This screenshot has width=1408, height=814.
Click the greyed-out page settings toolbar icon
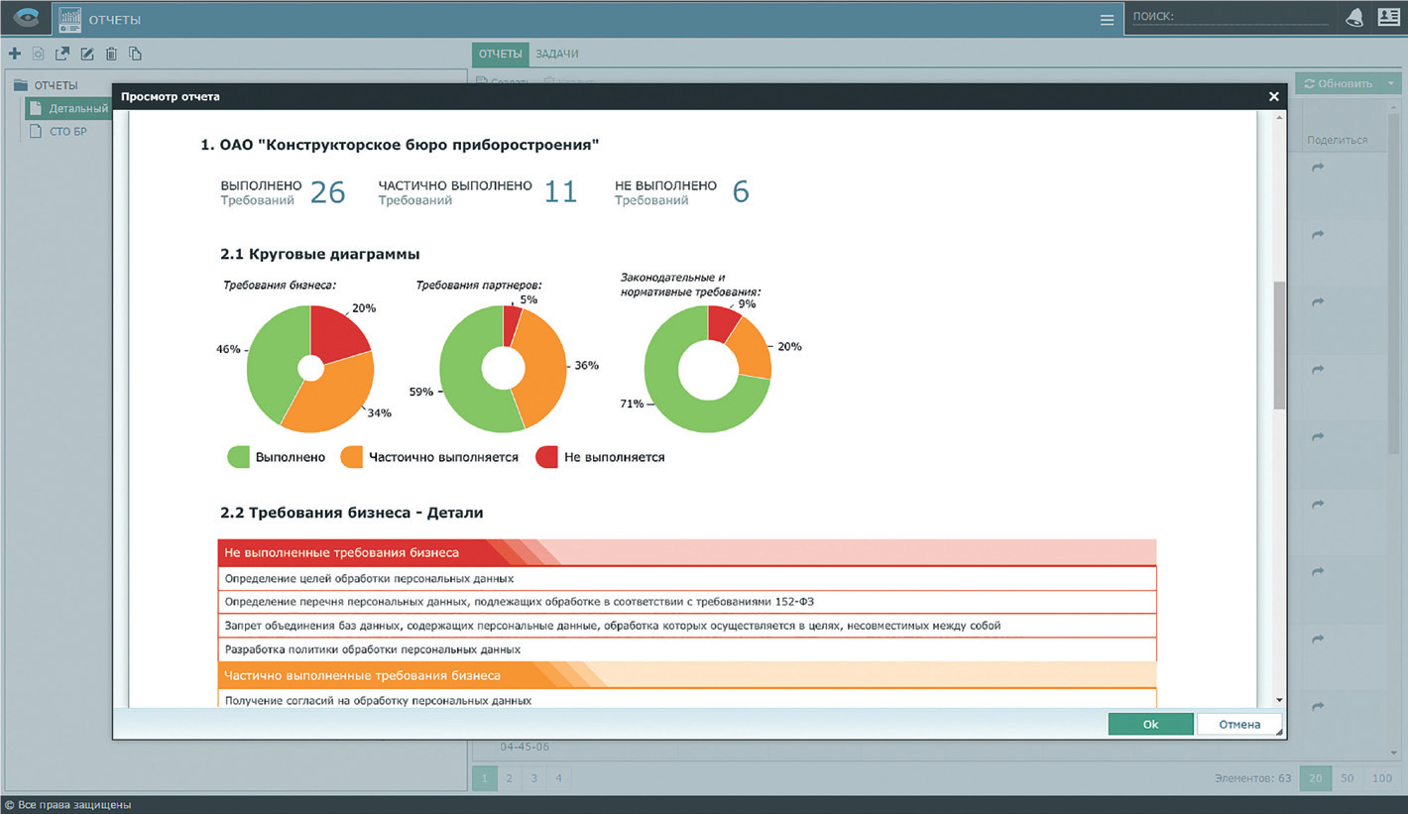coord(39,54)
